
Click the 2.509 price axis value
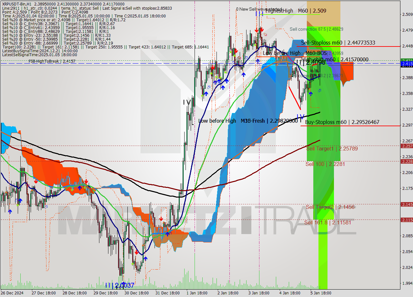[x=407, y=14]
